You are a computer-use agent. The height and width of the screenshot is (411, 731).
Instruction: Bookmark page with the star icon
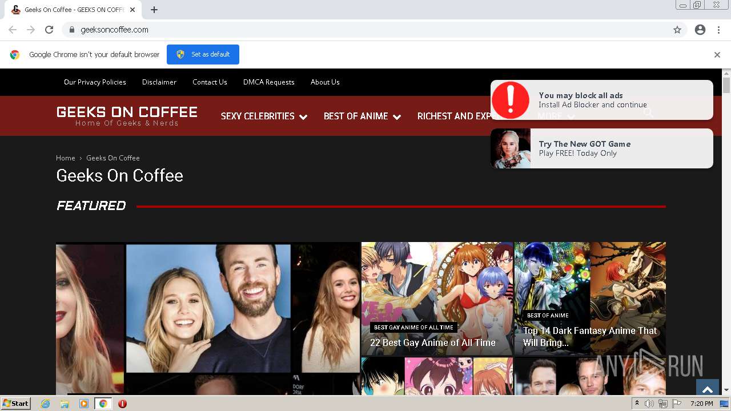point(677,30)
